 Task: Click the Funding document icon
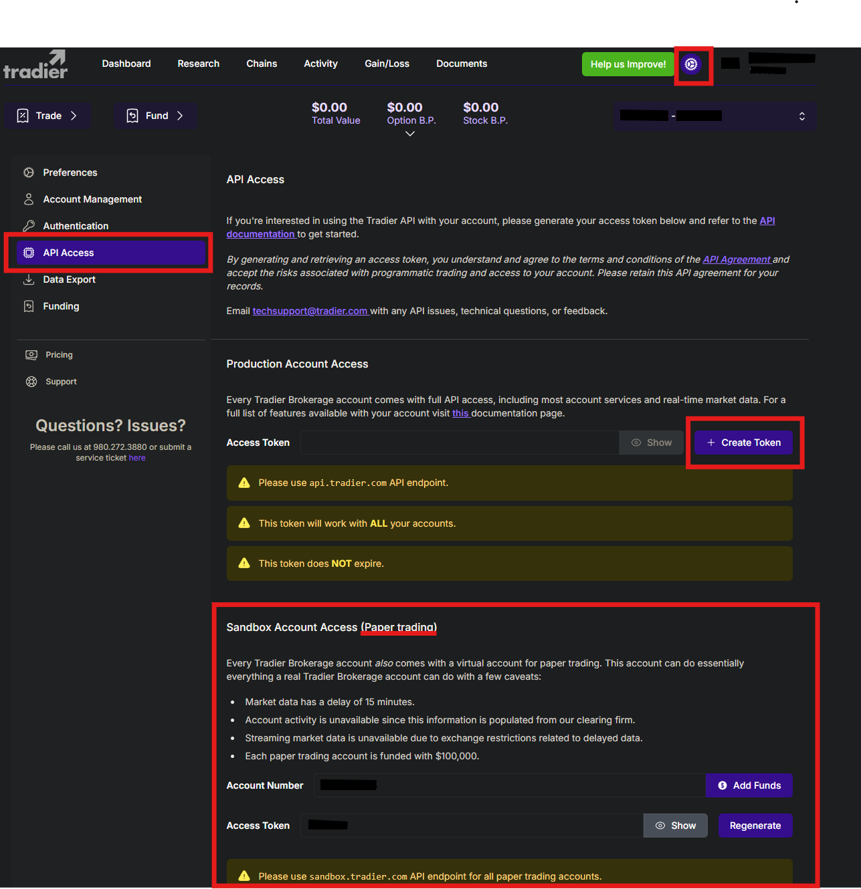click(x=29, y=306)
